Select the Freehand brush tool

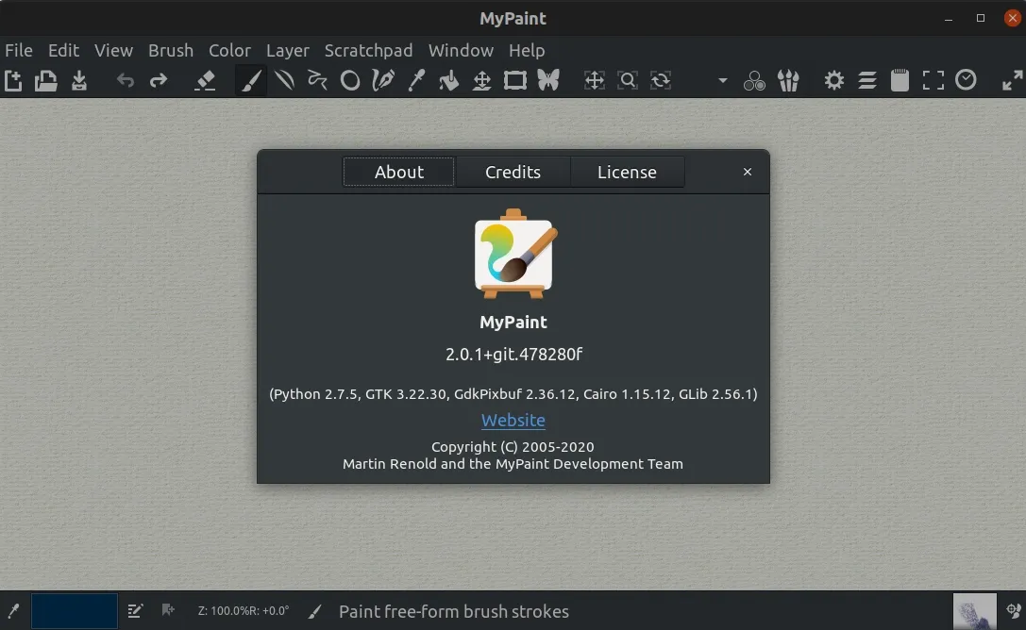pos(251,80)
